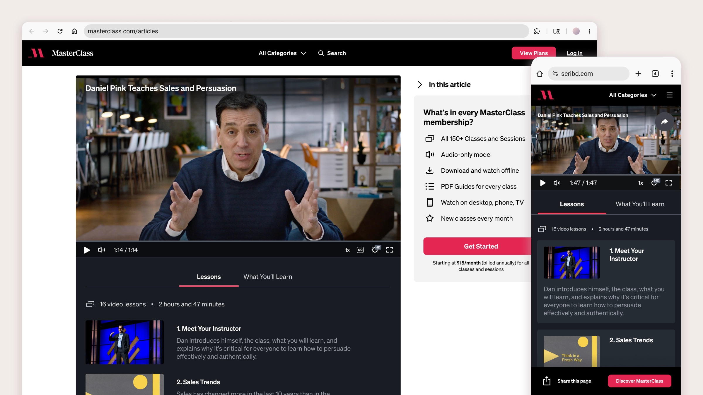Click the home icon in mobile browser
The width and height of the screenshot is (703, 395).
coord(540,74)
